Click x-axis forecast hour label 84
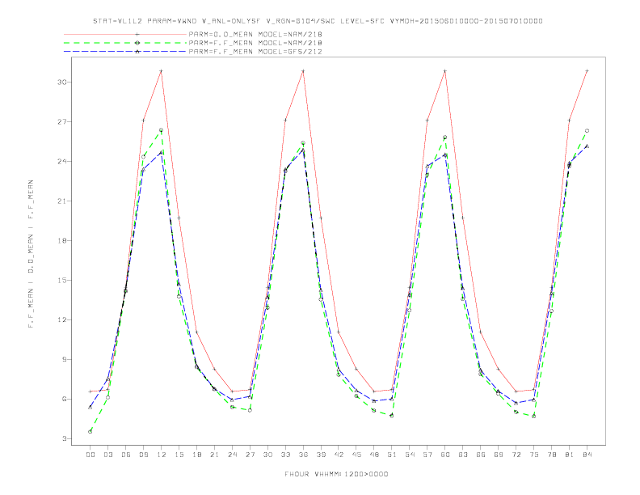Image resolution: width=640 pixels, height=495 pixels. (587, 455)
